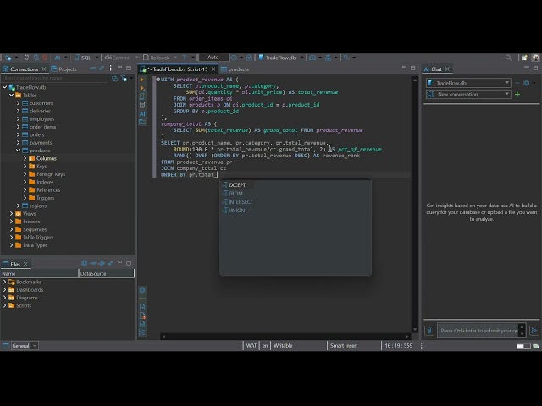Select the payments table in the tree
The width and height of the screenshot is (542, 406).
pyautogui.click(x=41, y=143)
